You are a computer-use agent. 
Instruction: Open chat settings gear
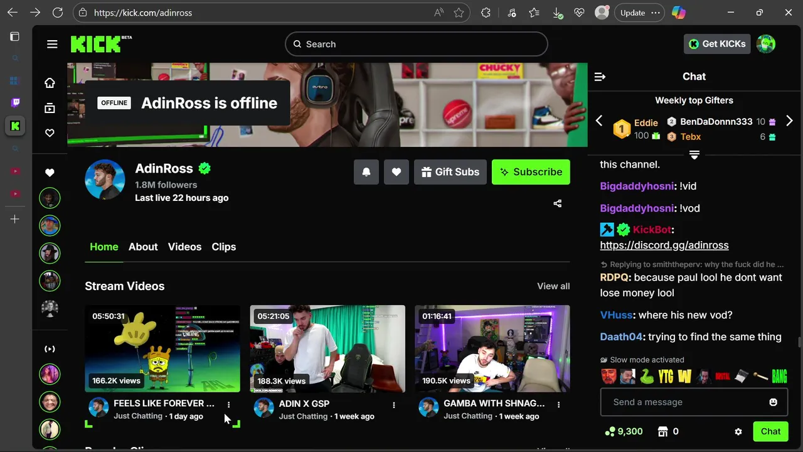coord(738,432)
